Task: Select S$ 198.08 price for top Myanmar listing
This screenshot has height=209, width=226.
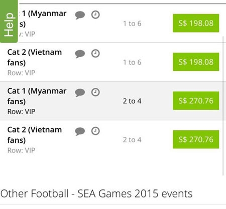Action: (x=196, y=23)
